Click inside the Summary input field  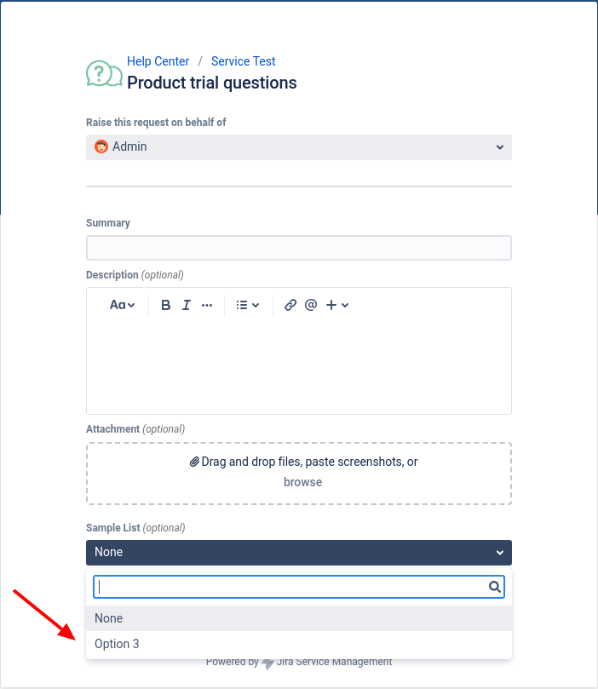click(x=298, y=247)
